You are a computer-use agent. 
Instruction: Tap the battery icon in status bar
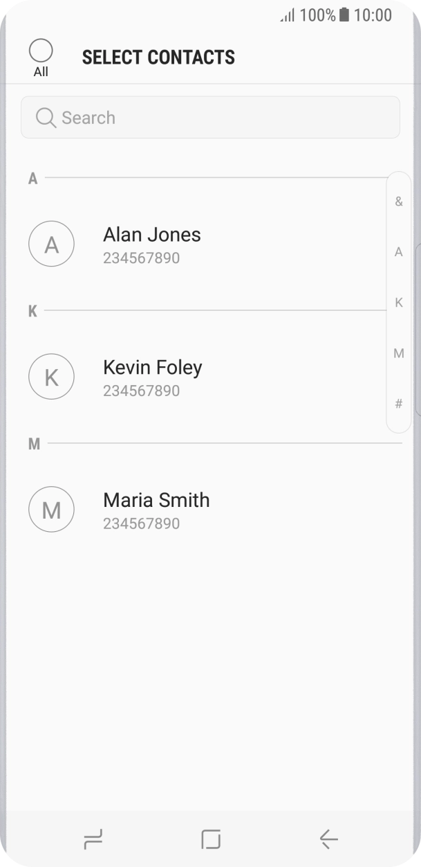tap(344, 15)
